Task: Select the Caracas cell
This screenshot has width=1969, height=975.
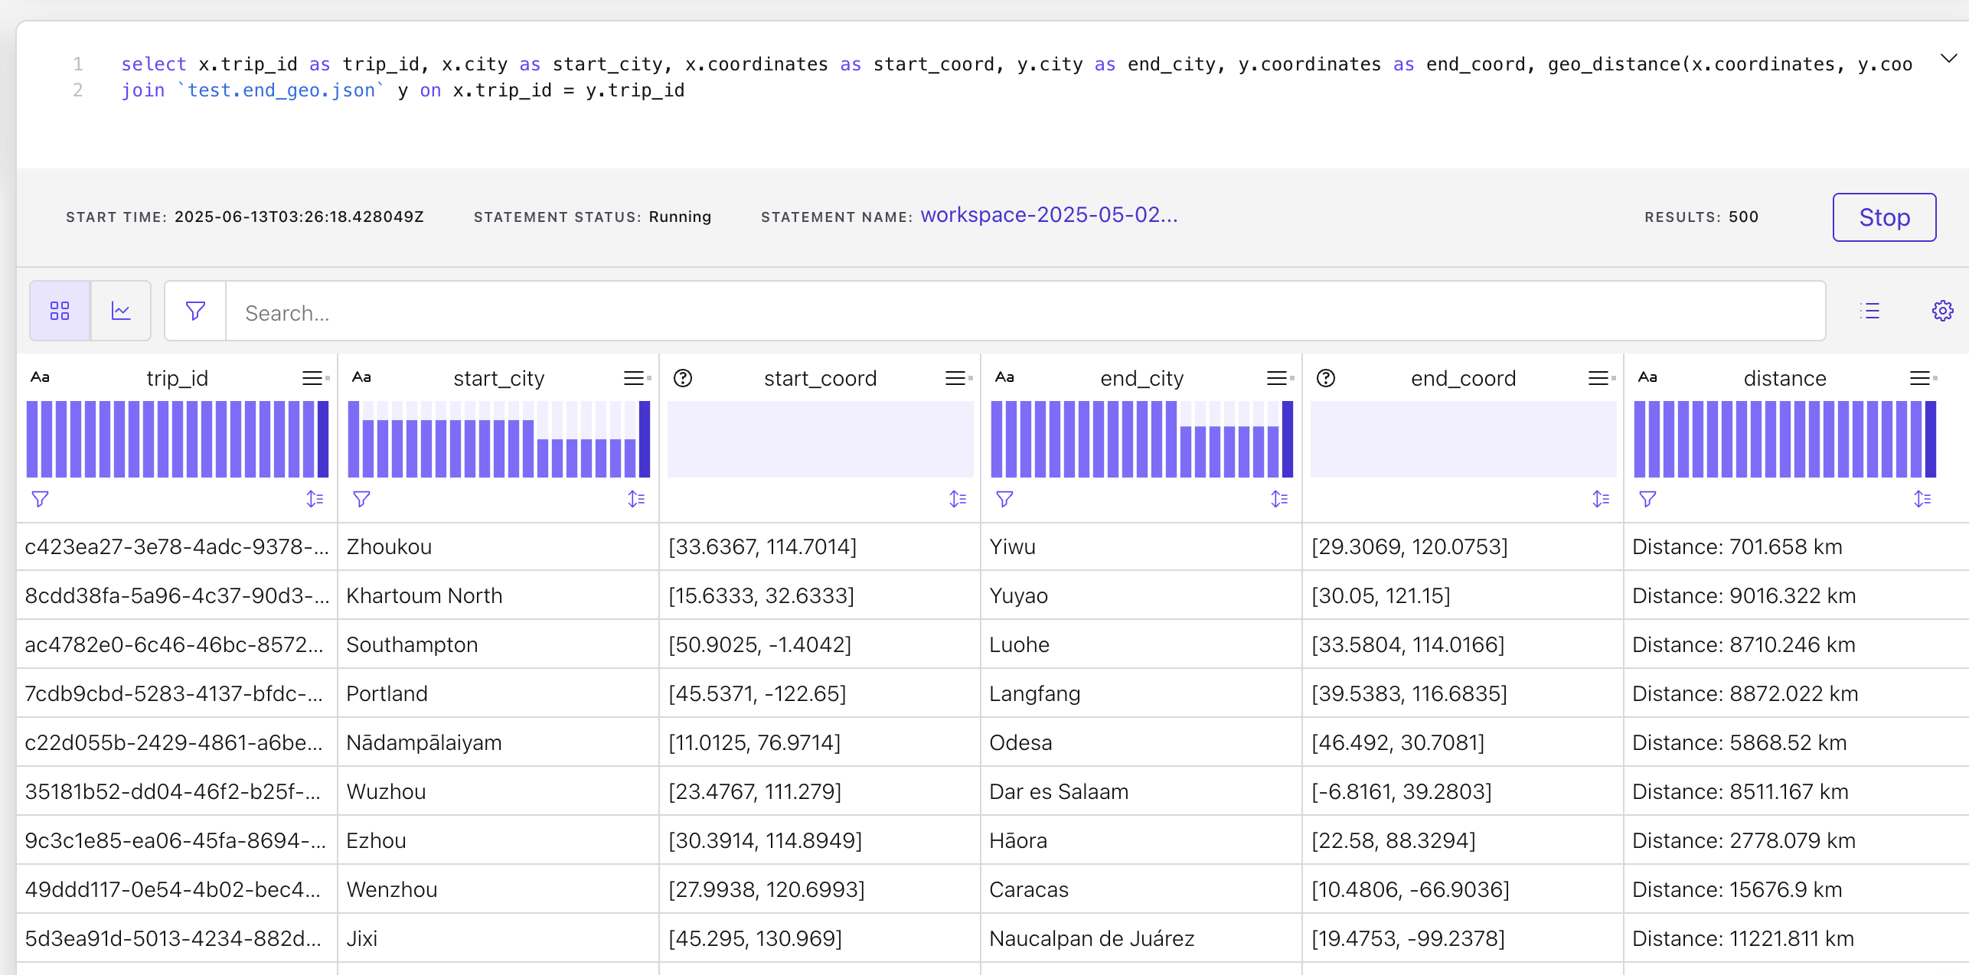Action: [x=1141, y=890]
